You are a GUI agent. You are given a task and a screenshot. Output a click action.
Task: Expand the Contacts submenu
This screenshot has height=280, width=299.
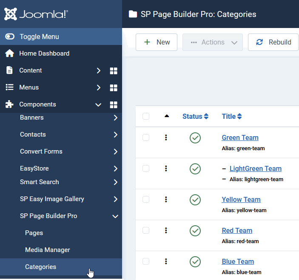116,134
